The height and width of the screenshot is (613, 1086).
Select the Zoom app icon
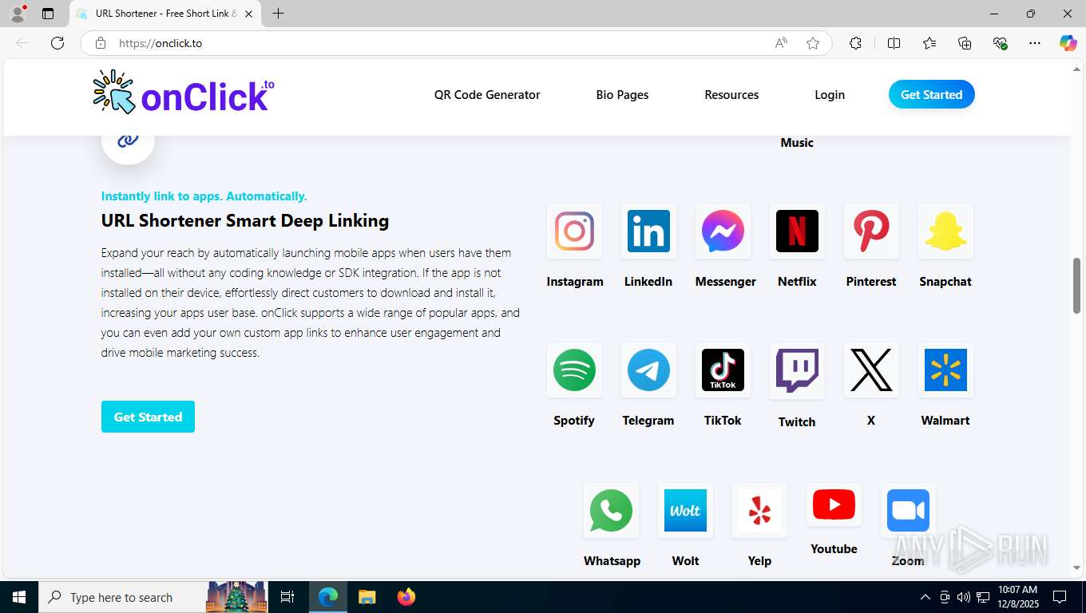point(908,511)
